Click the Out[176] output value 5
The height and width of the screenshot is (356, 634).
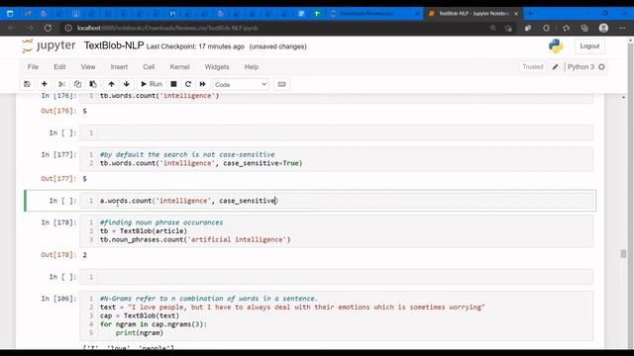coord(84,111)
